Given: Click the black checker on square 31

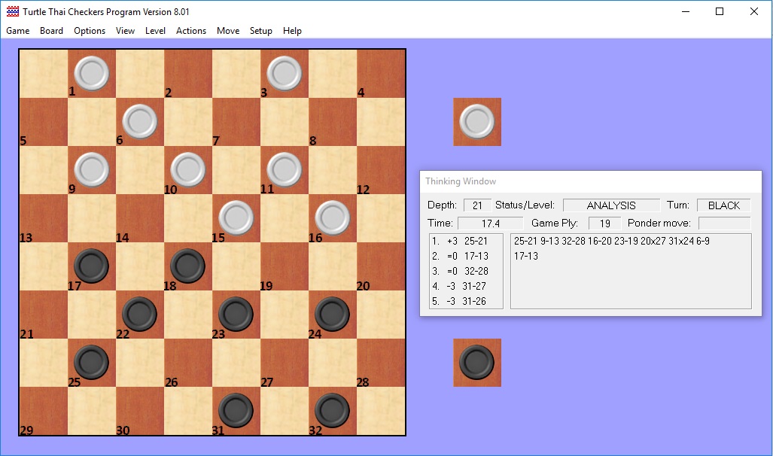Looking at the screenshot, I should [x=236, y=409].
